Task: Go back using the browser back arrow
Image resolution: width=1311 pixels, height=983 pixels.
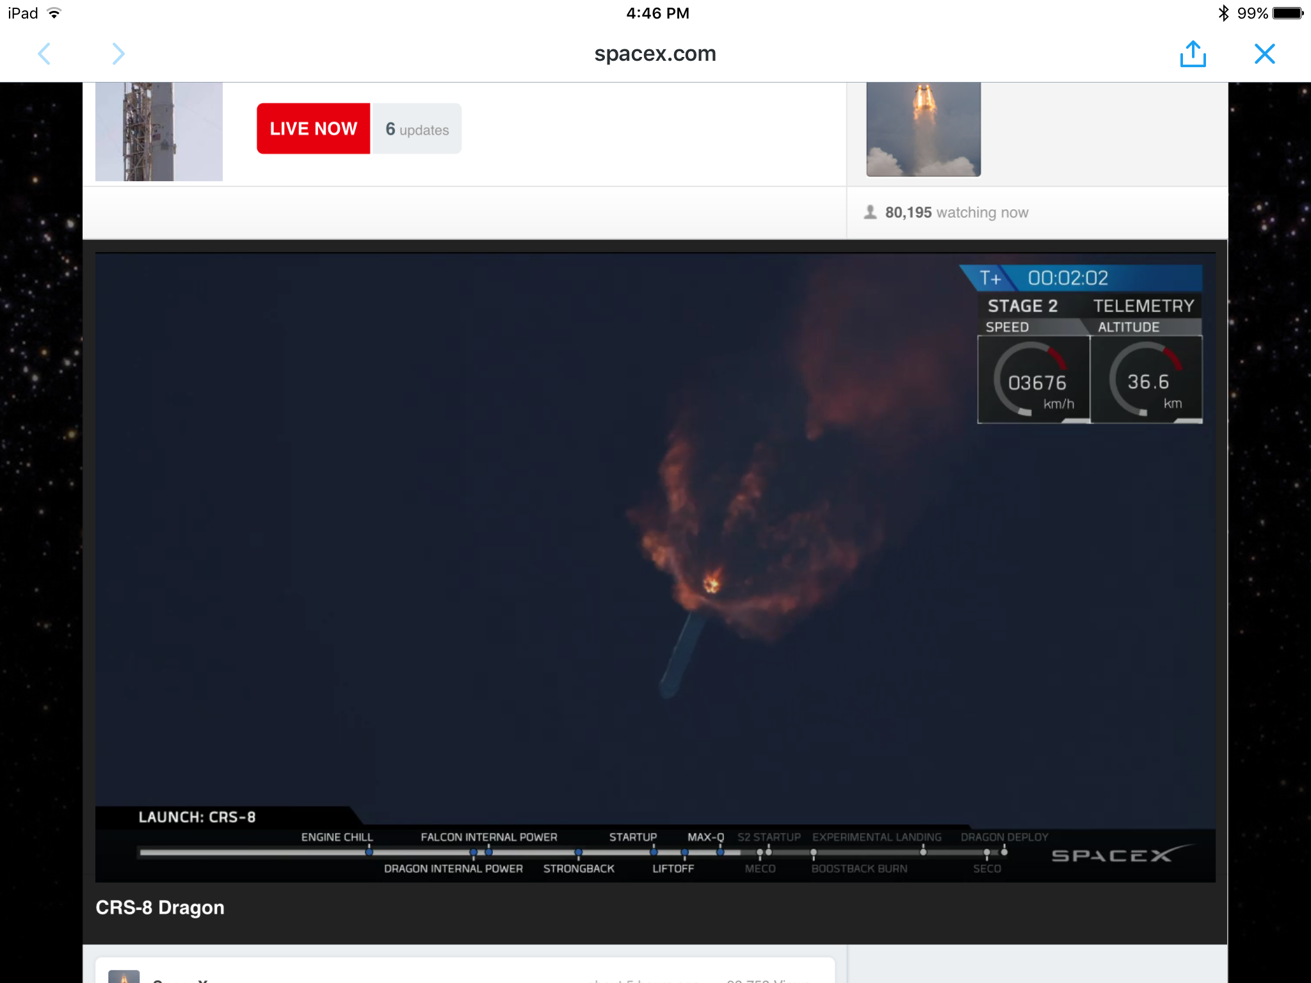Action: [x=44, y=54]
